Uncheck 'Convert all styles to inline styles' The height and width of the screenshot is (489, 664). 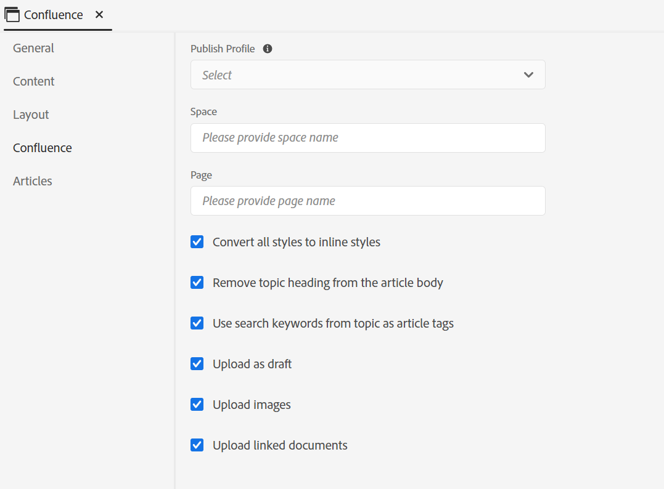(x=197, y=241)
